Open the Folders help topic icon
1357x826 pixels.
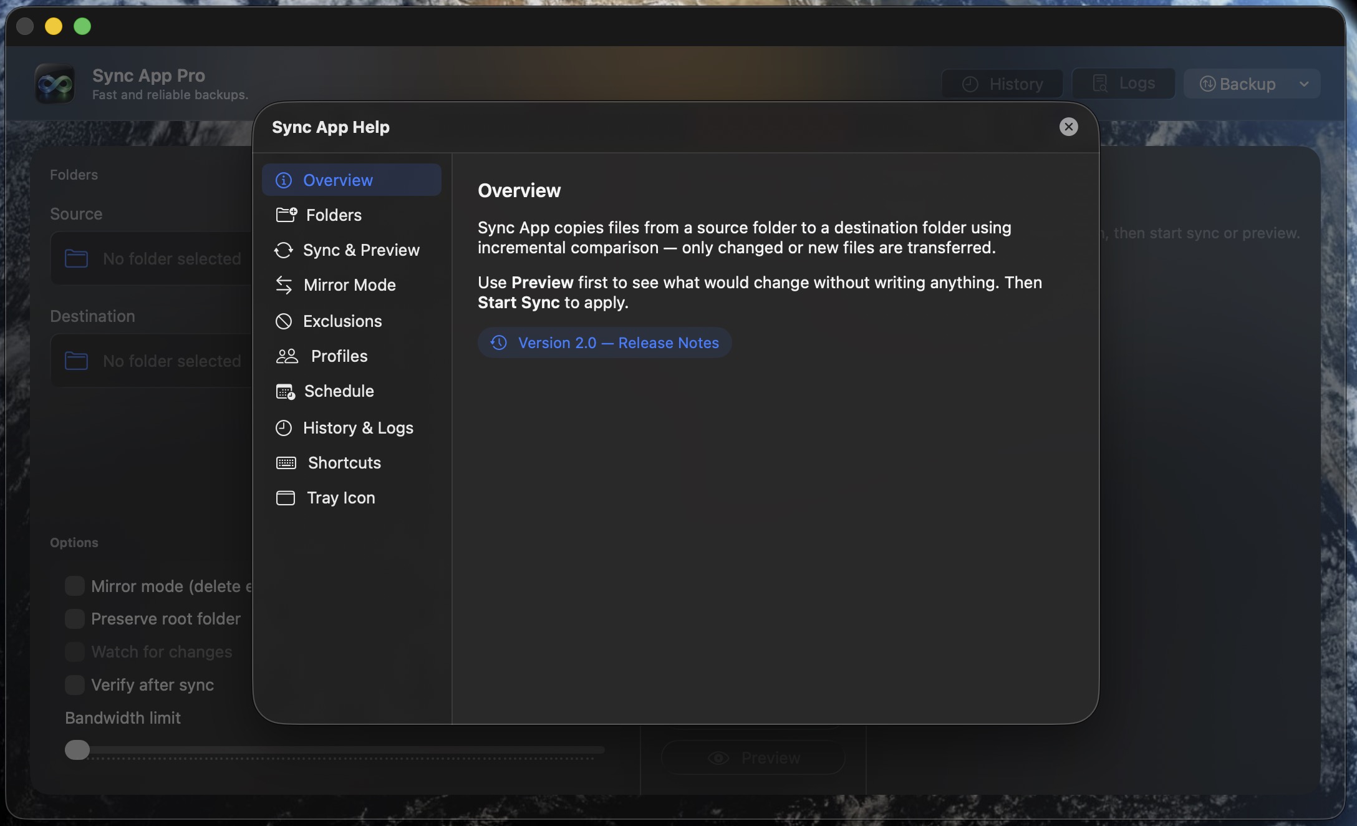pos(286,215)
